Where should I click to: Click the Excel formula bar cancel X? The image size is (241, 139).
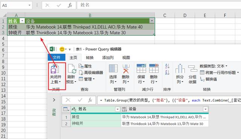click(47, 5)
